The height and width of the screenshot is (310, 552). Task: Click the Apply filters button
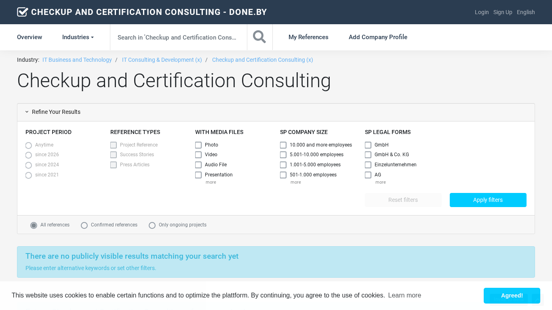488,200
